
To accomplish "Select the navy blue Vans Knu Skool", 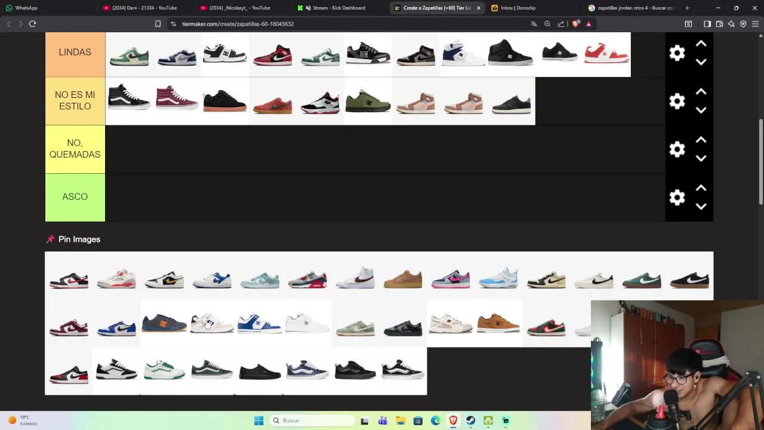I will tap(307, 370).
